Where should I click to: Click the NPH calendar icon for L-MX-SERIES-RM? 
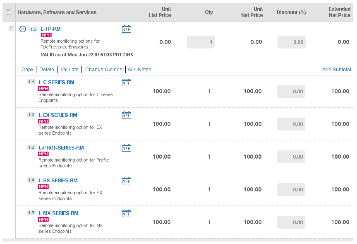coord(127,213)
